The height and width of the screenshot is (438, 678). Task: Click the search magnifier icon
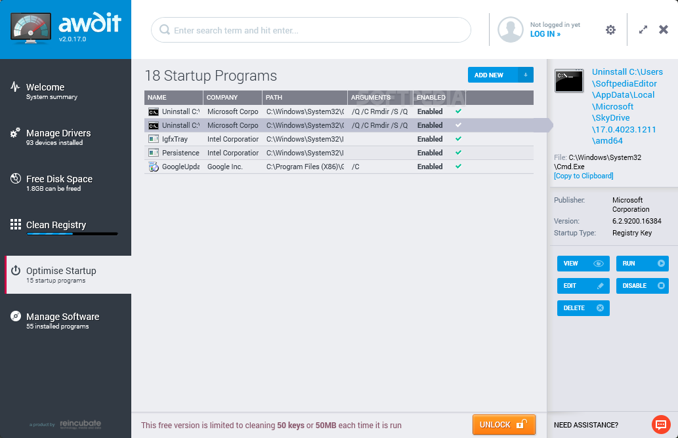164,30
